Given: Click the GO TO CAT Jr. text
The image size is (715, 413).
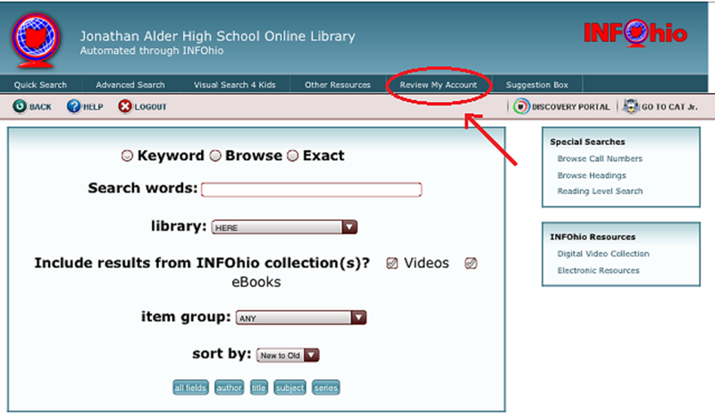Looking at the screenshot, I should (669, 106).
